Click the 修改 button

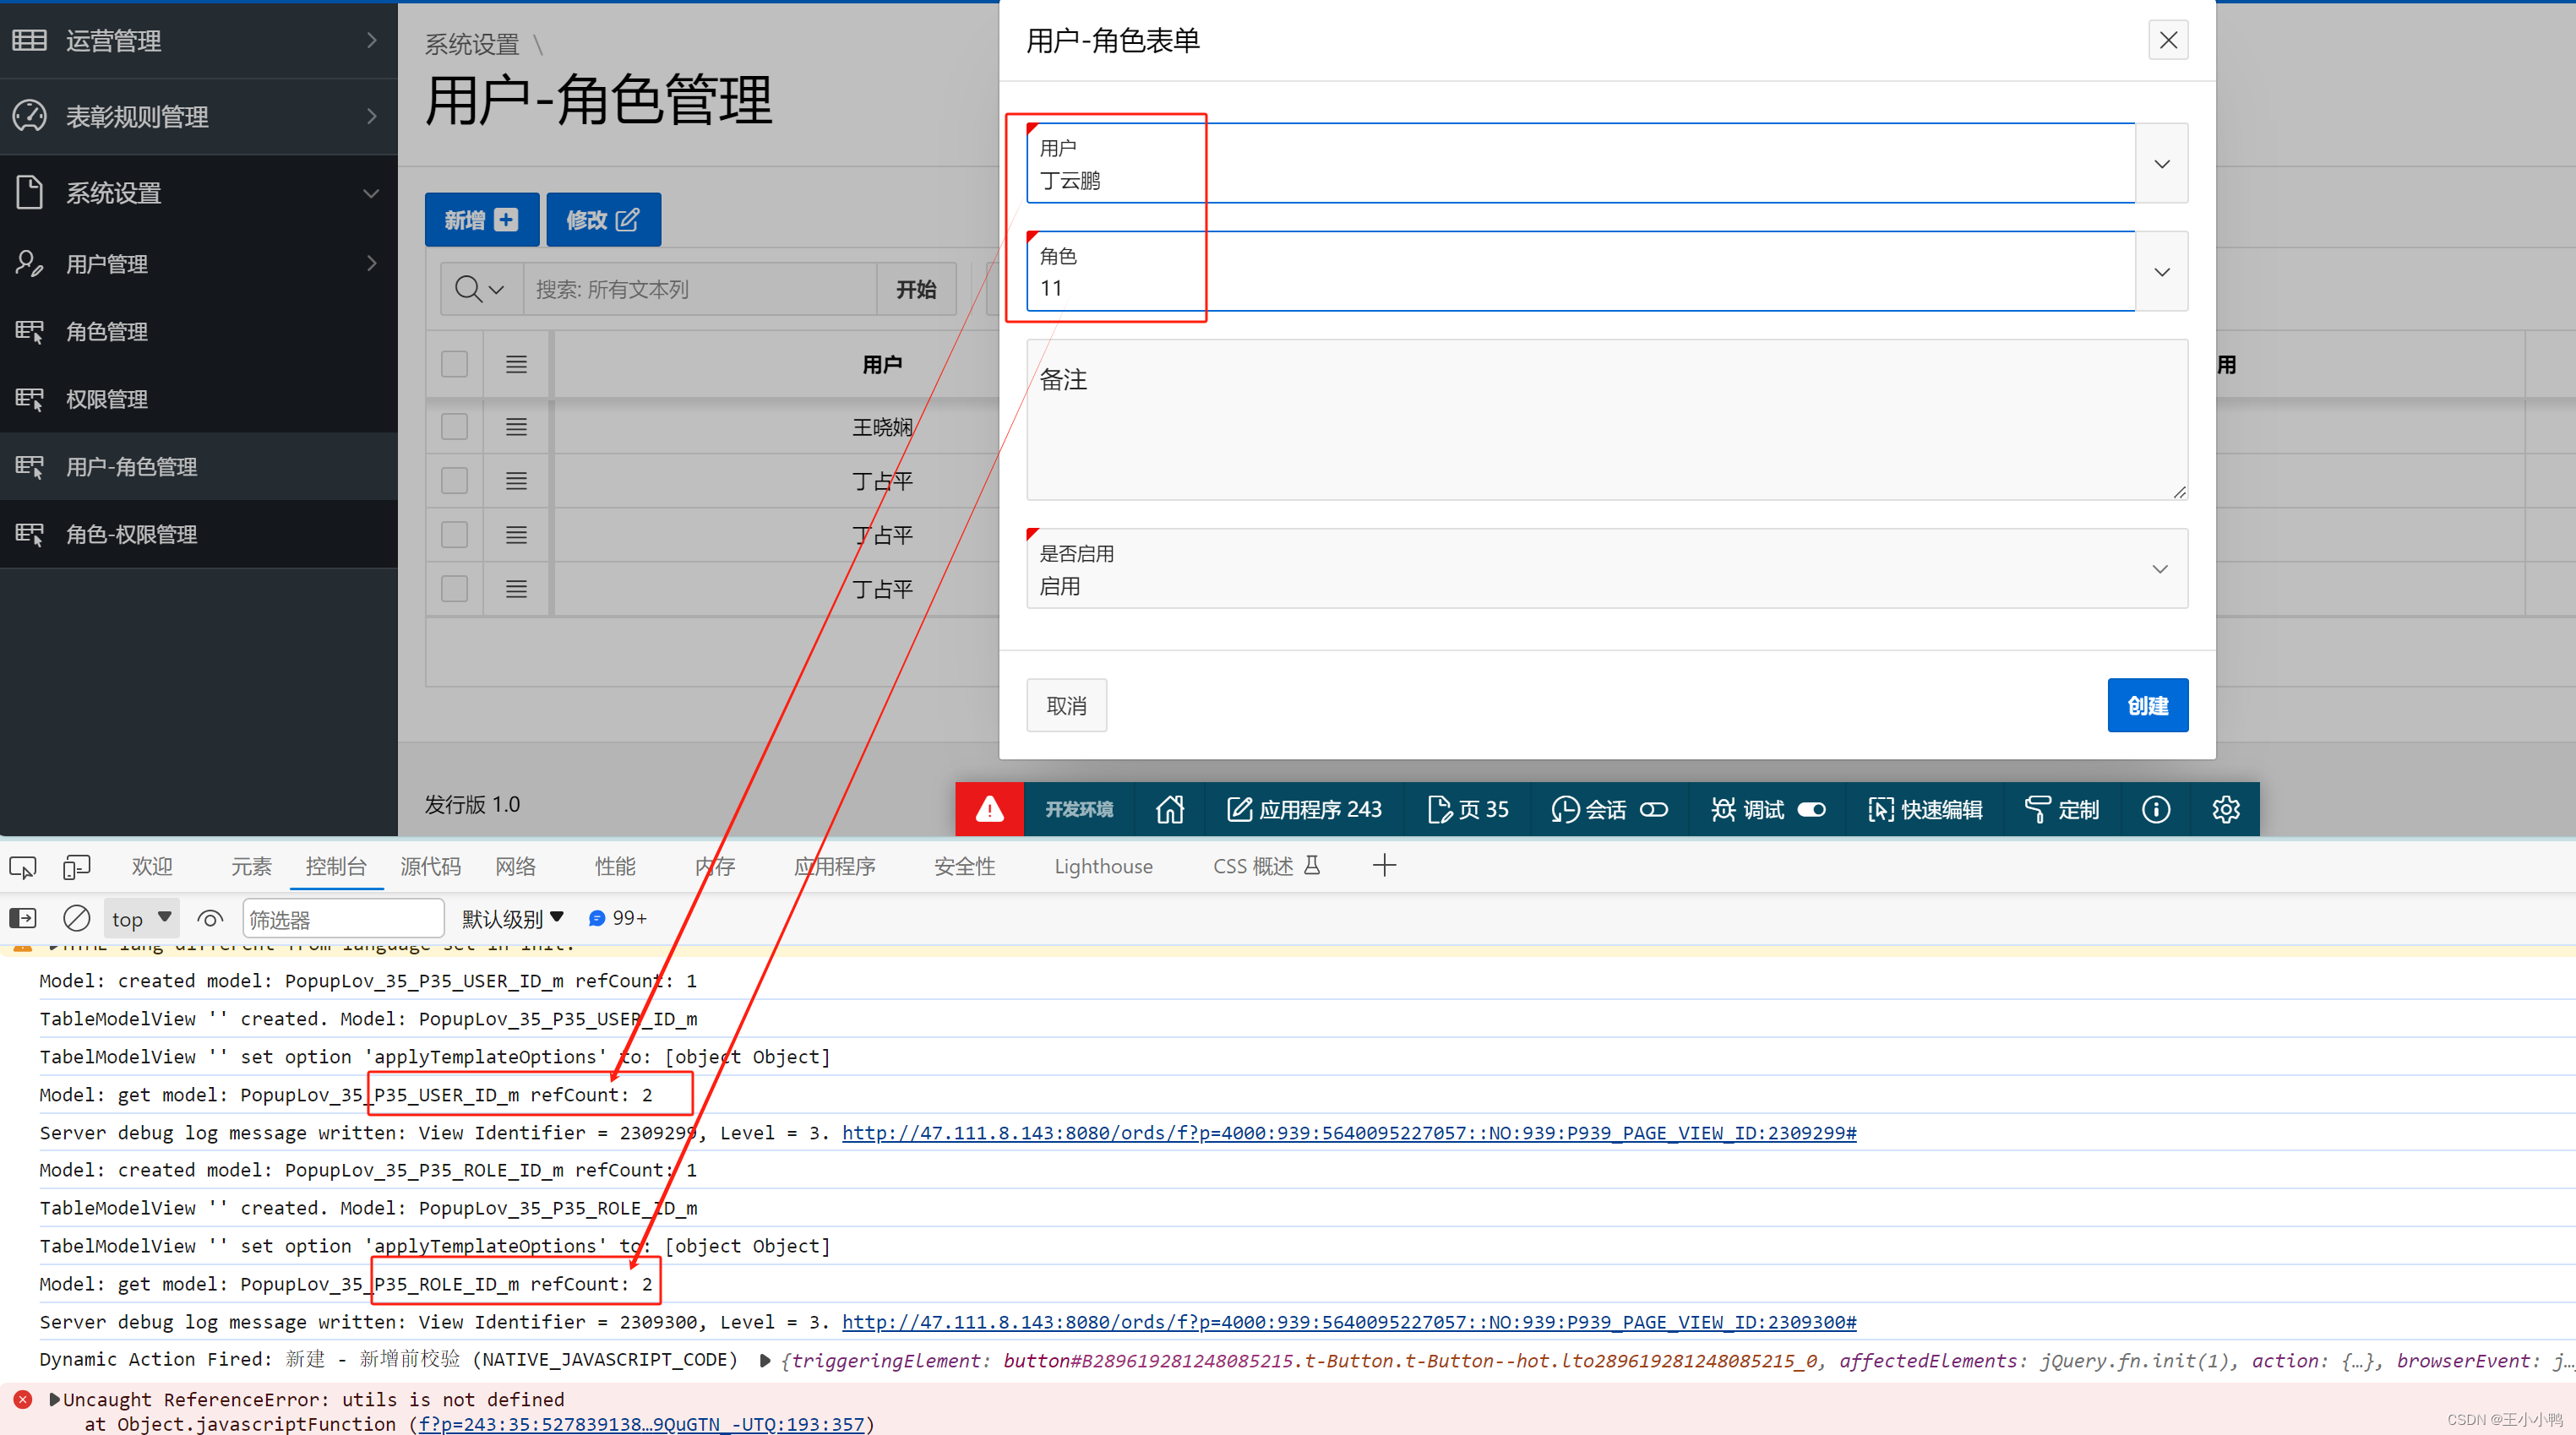(603, 219)
